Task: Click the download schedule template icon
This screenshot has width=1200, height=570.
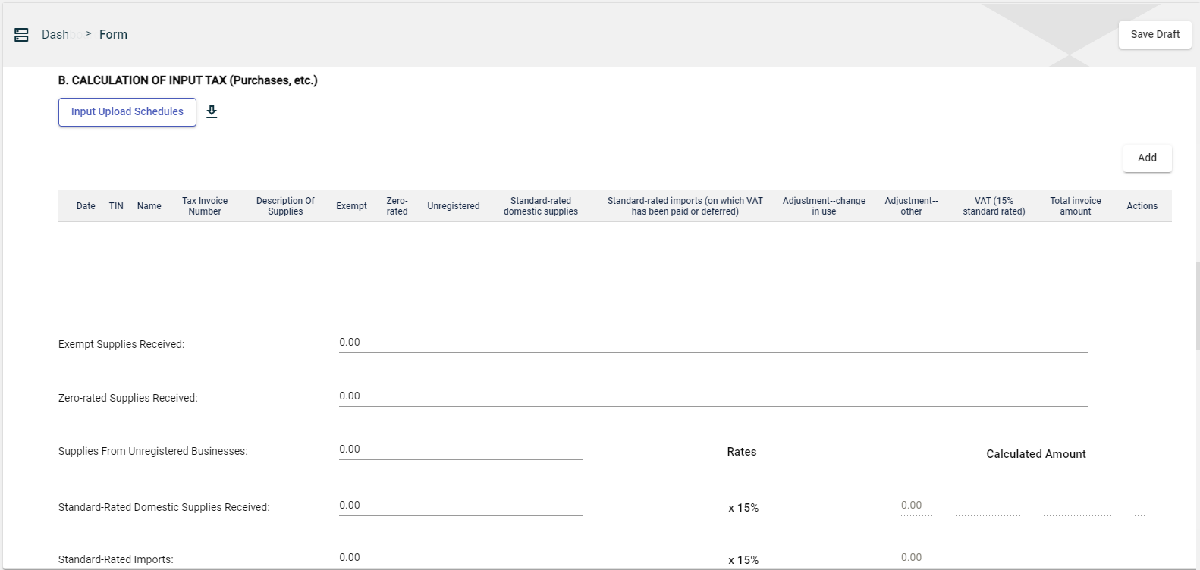Action: (x=212, y=112)
